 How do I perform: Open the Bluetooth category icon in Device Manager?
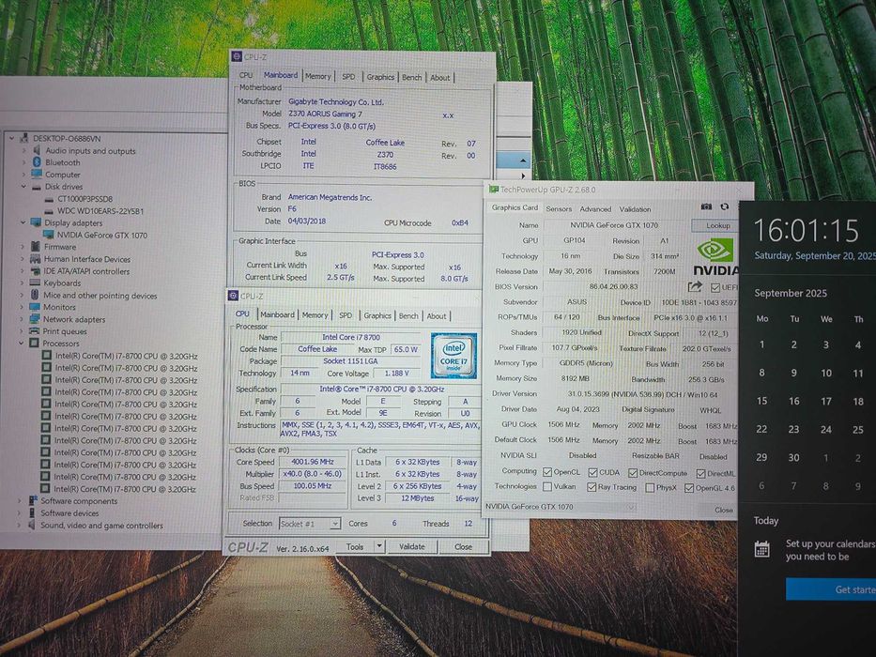[x=37, y=162]
